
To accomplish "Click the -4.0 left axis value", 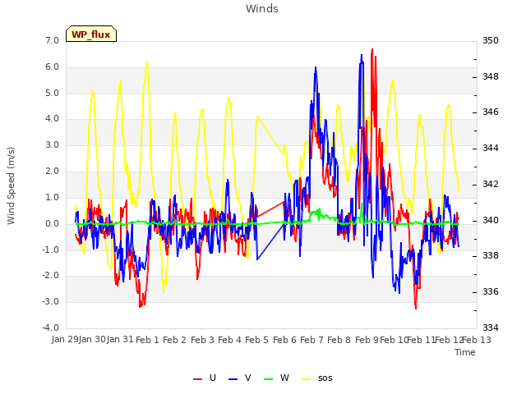I will click(50, 328).
